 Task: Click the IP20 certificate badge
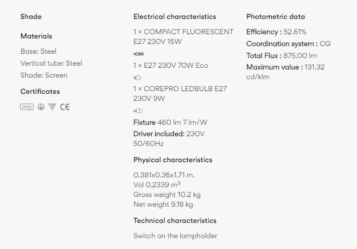[27, 107]
